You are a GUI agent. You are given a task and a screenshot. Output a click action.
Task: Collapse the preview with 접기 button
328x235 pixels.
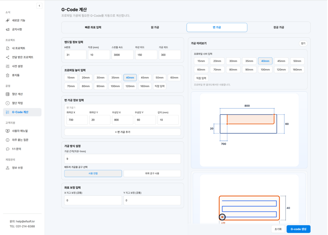(x=303, y=44)
